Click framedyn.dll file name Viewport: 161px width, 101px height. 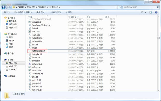37,90
